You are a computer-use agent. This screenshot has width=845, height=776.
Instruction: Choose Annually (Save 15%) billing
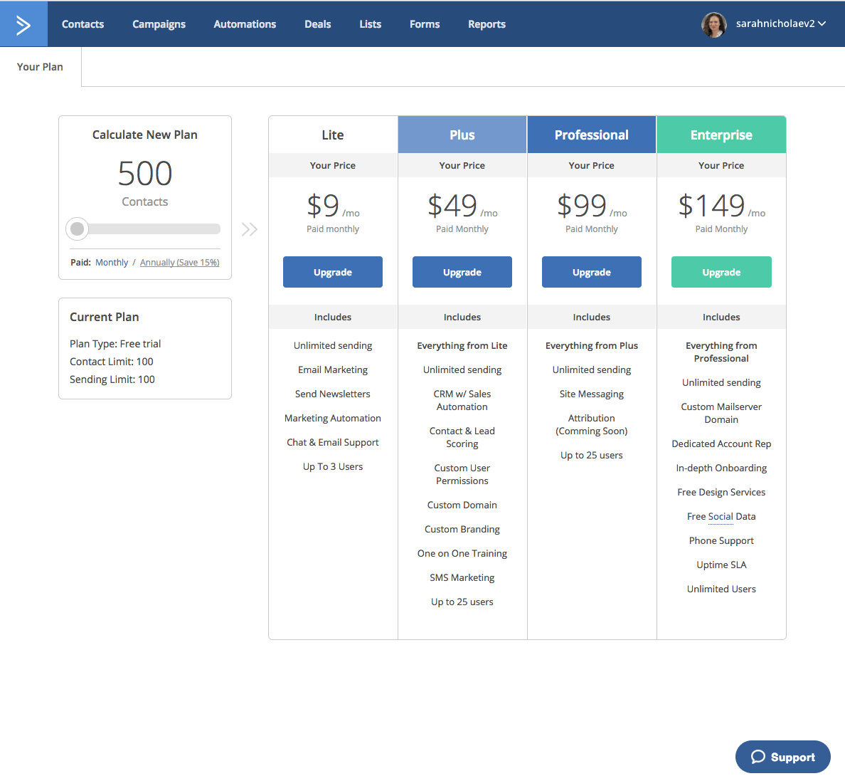pos(179,263)
